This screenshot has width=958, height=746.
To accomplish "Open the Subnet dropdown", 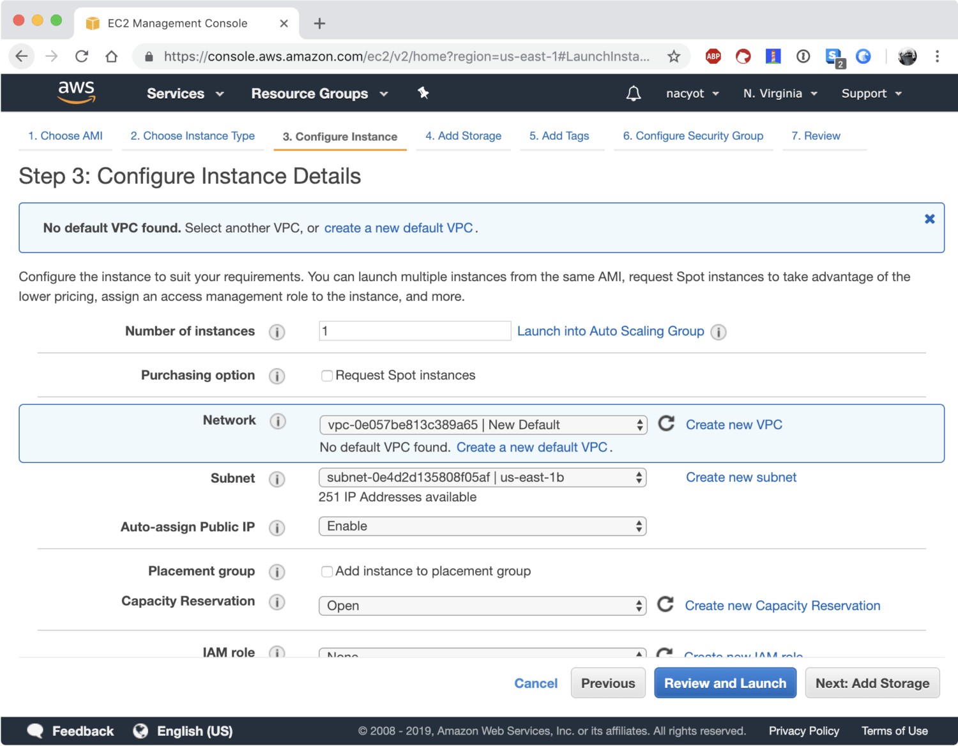I will pos(482,478).
